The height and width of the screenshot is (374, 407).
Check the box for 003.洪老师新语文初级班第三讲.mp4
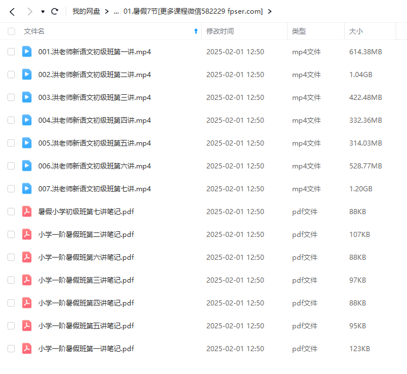click(x=11, y=97)
